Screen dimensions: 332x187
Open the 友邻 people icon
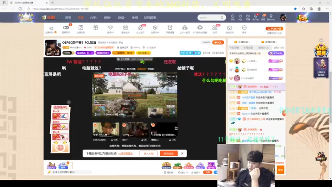215,27
